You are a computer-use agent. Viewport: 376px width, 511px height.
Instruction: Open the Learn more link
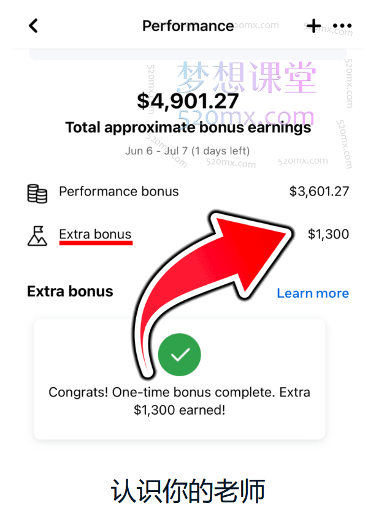(312, 293)
